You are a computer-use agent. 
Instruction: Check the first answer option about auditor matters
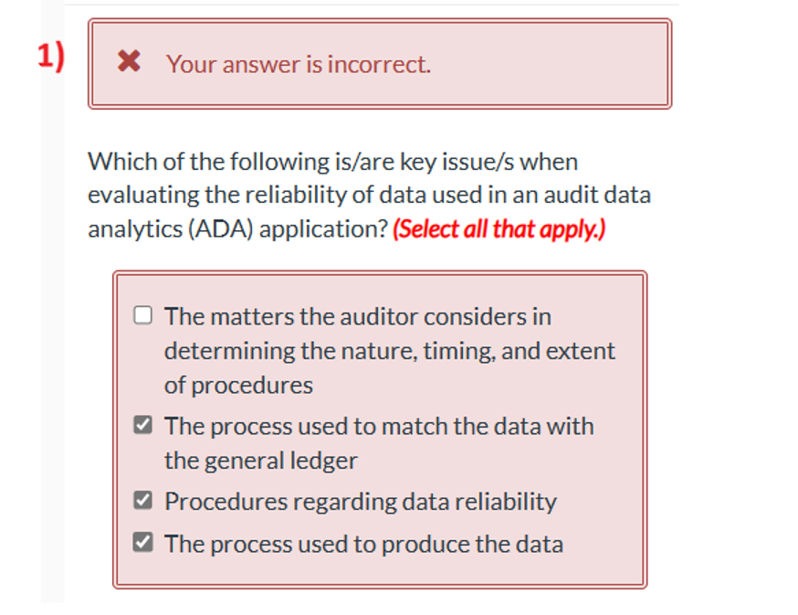tap(143, 314)
